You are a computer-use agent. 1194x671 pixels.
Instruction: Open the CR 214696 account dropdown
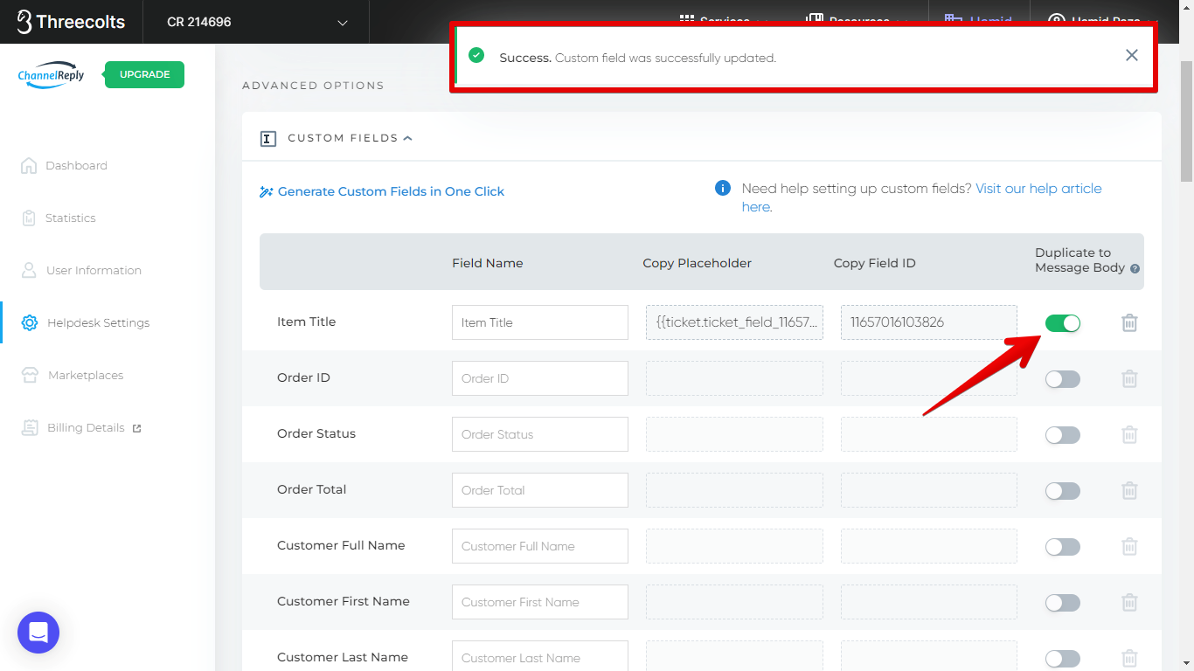[x=256, y=22]
